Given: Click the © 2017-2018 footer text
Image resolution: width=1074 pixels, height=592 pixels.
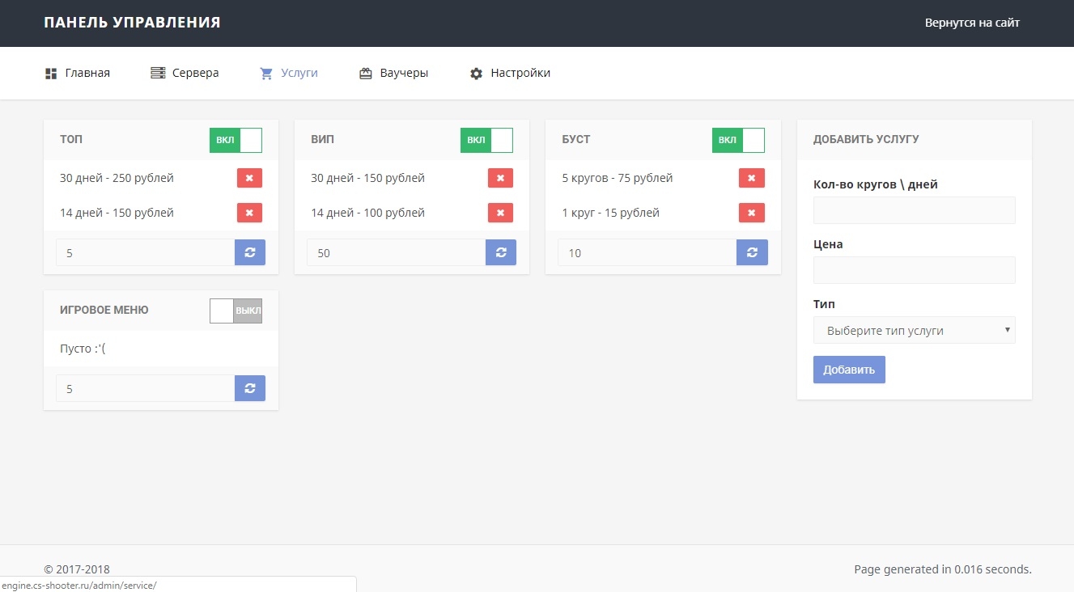Looking at the screenshot, I should click(77, 569).
